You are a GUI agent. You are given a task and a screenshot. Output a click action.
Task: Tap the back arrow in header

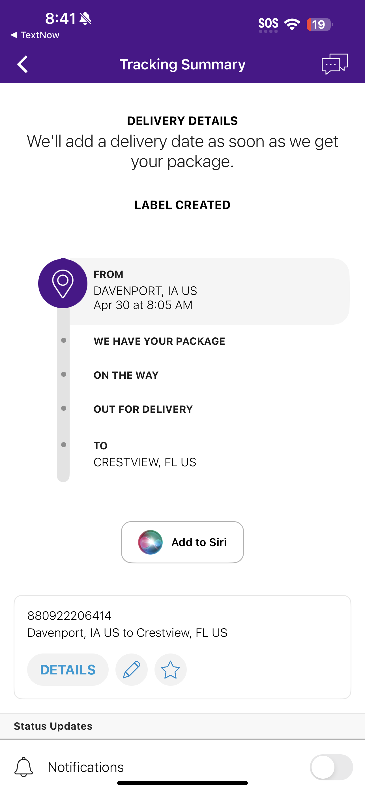[22, 64]
